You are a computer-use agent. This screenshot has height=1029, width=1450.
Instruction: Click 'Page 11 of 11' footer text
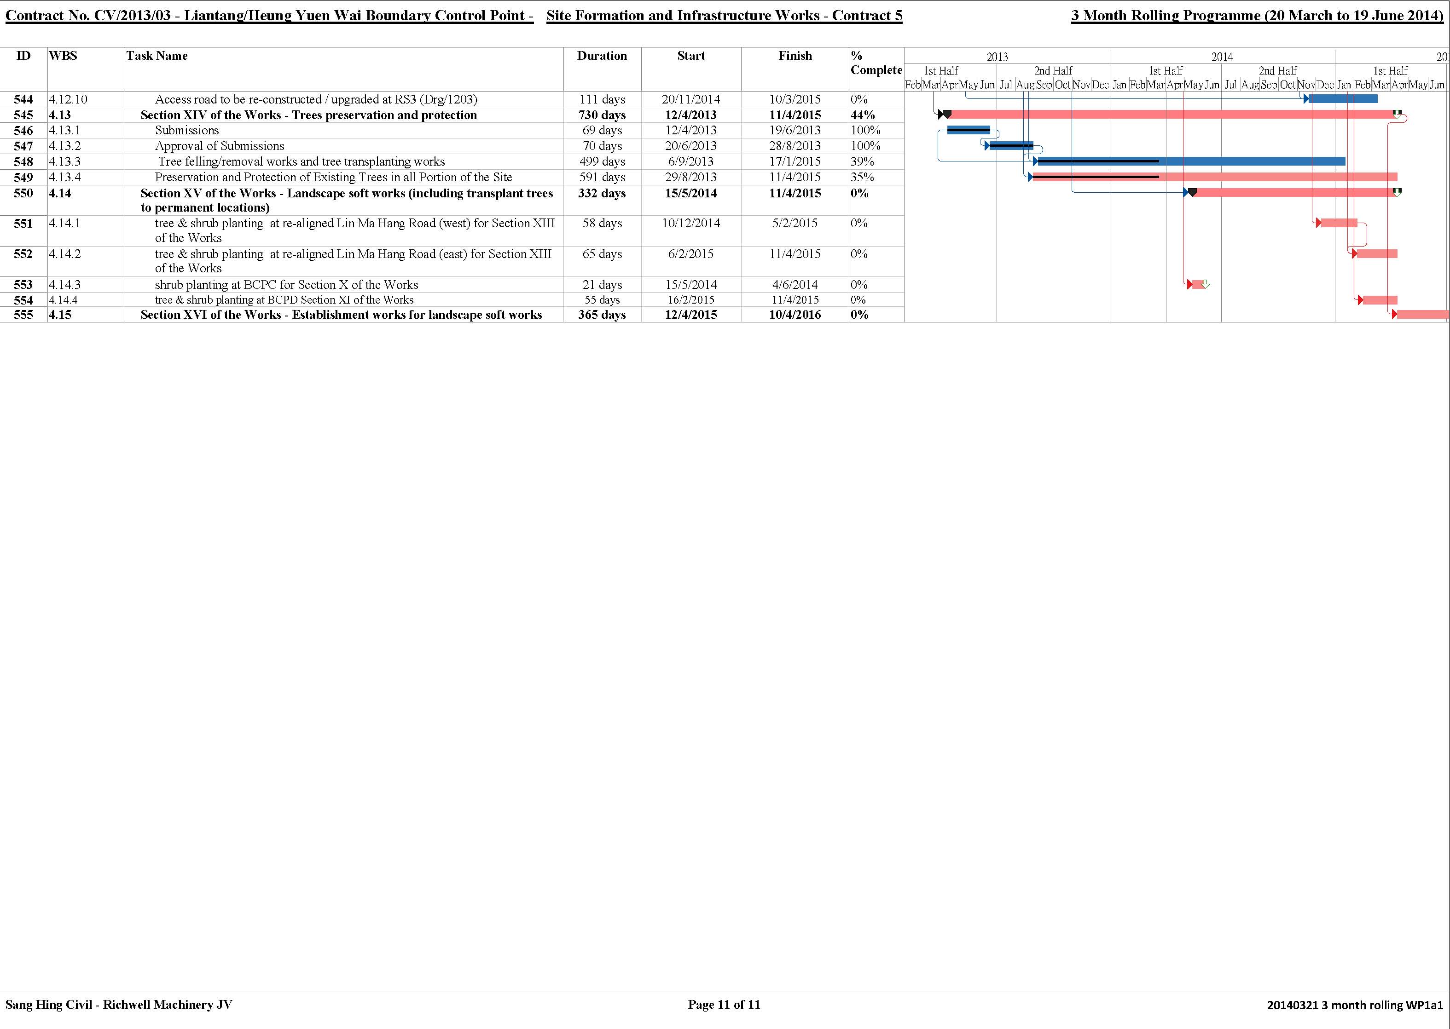pos(724,1004)
